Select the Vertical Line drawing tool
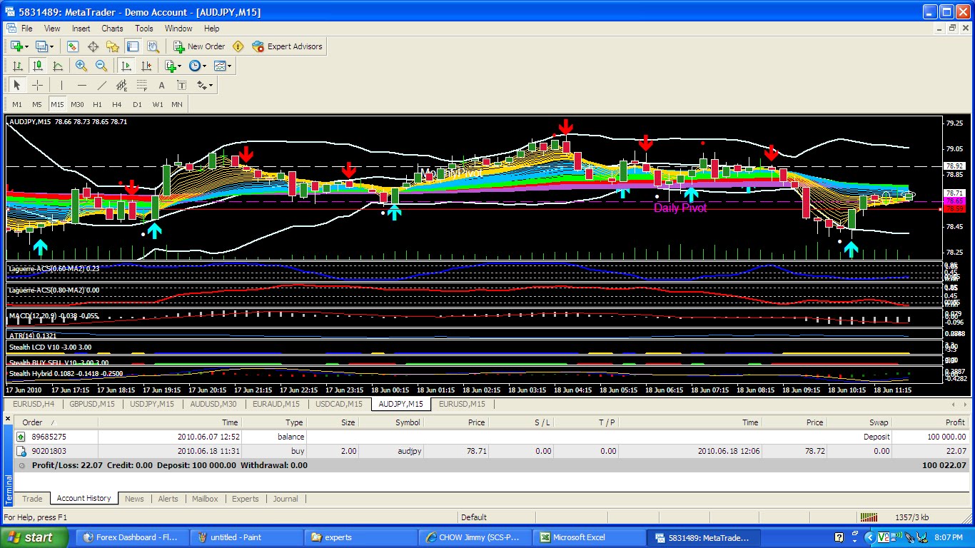 [61, 85]
